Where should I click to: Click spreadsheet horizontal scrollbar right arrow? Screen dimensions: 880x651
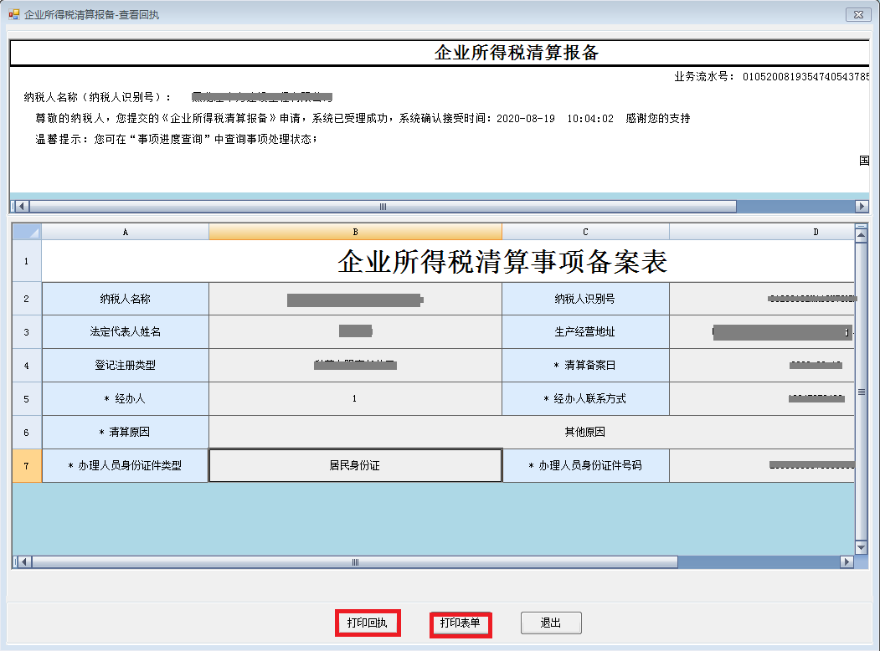pyautogui.click(x=847, y=561)
